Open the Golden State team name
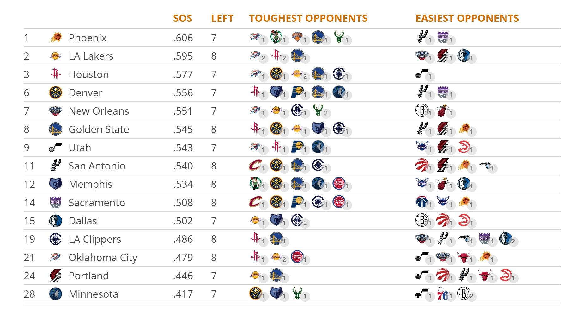The image size is (564, 327). click(99, 129)
